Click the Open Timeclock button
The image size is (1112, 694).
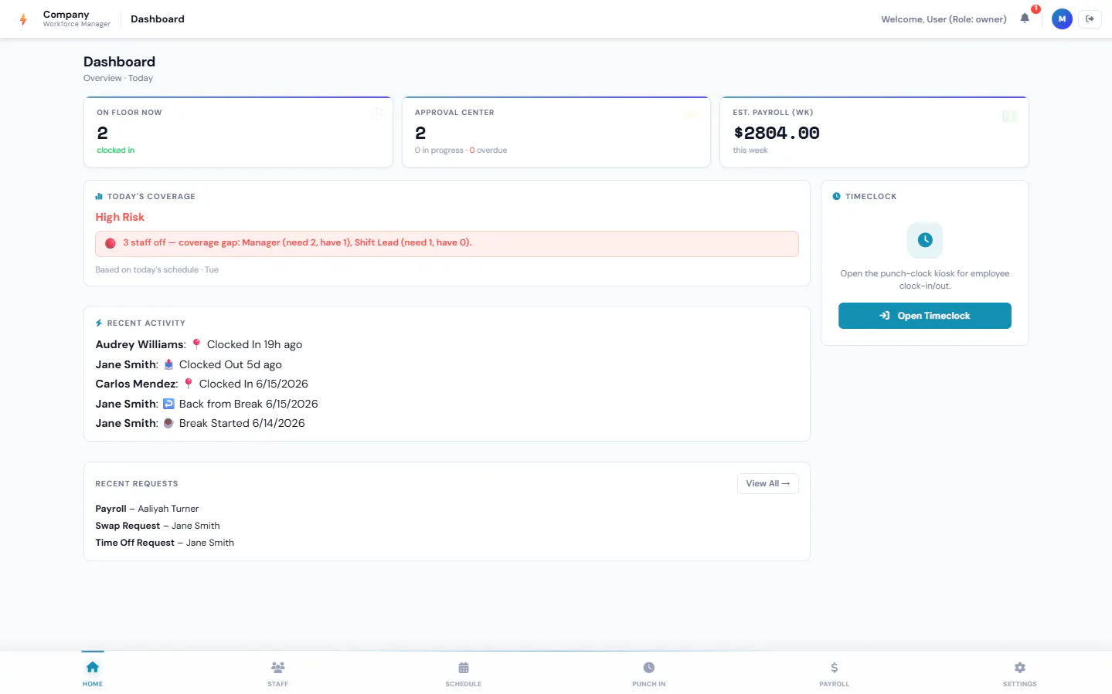(x=925, y=316)
